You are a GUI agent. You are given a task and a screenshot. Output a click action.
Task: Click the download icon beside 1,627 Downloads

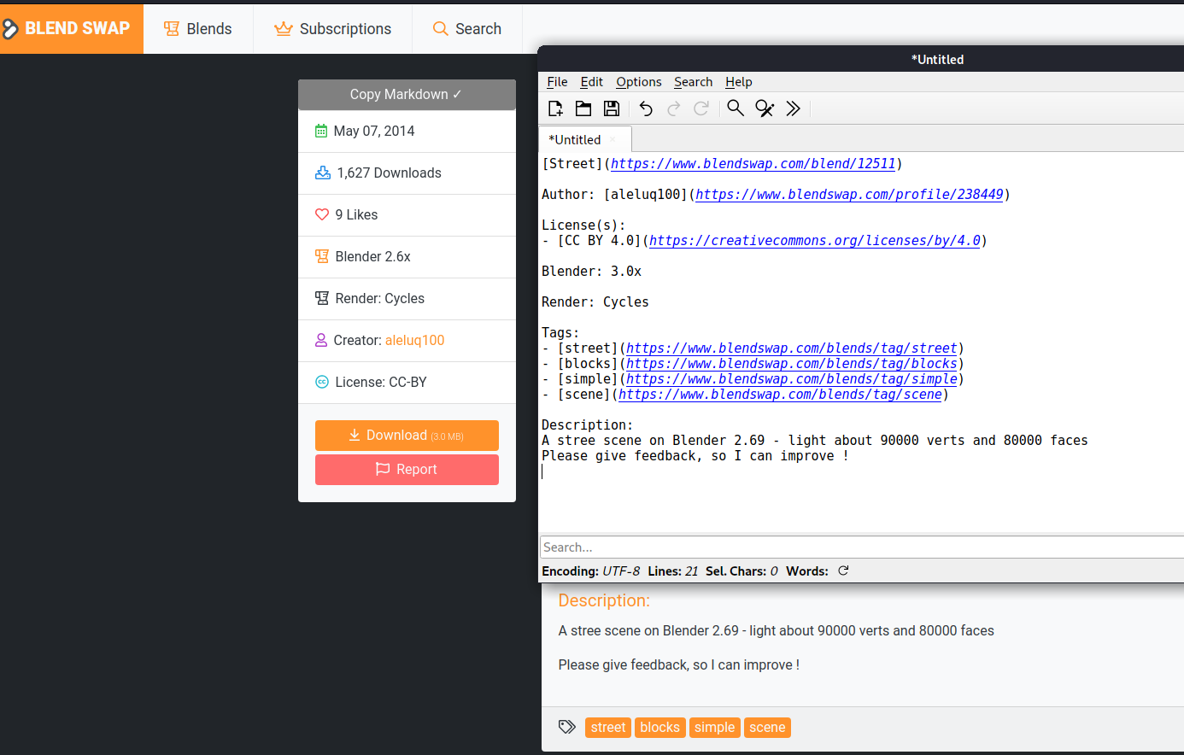(x=323, y=173)
